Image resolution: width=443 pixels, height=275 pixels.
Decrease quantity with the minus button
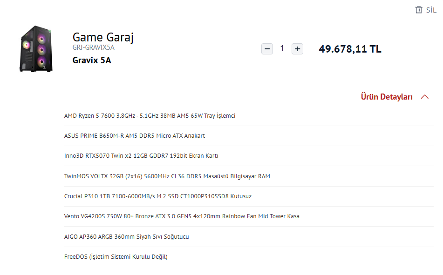(267, 49)
